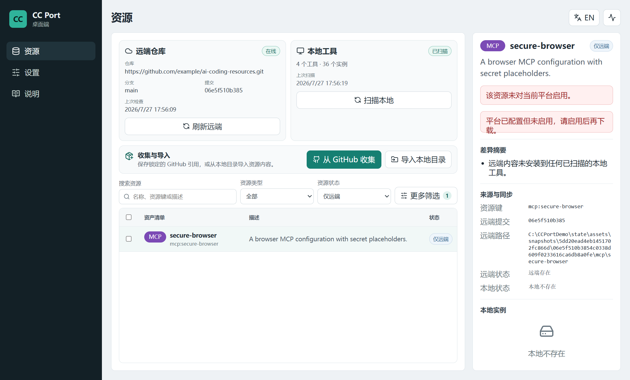
Task: Click the last check time 2026/7/27 17:56:09
Action: click(150, 109)
